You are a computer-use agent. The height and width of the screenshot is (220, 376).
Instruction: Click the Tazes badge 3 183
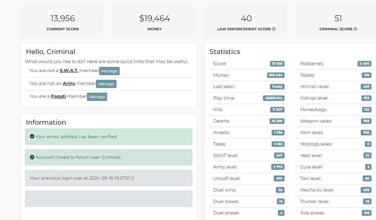[x=278, y=144]
